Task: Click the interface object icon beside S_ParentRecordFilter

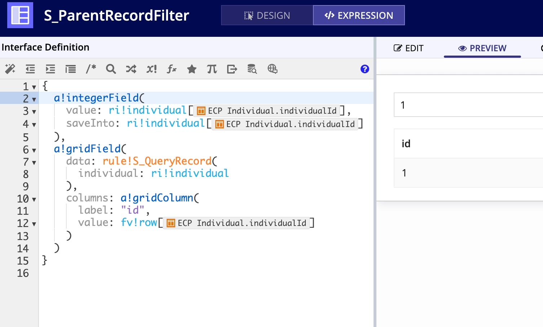Action: (x=20, y=15)
